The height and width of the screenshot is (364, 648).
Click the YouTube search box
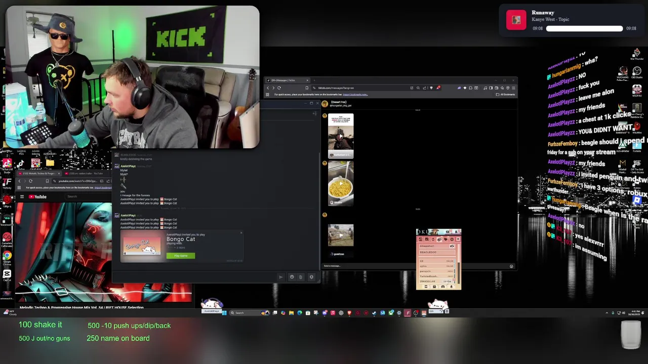click(89, 197)
